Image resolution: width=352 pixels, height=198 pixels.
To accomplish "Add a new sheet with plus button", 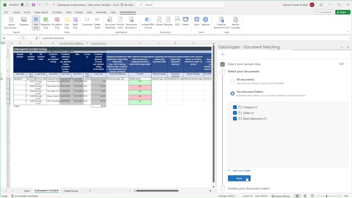I will (x=90, y=191).
